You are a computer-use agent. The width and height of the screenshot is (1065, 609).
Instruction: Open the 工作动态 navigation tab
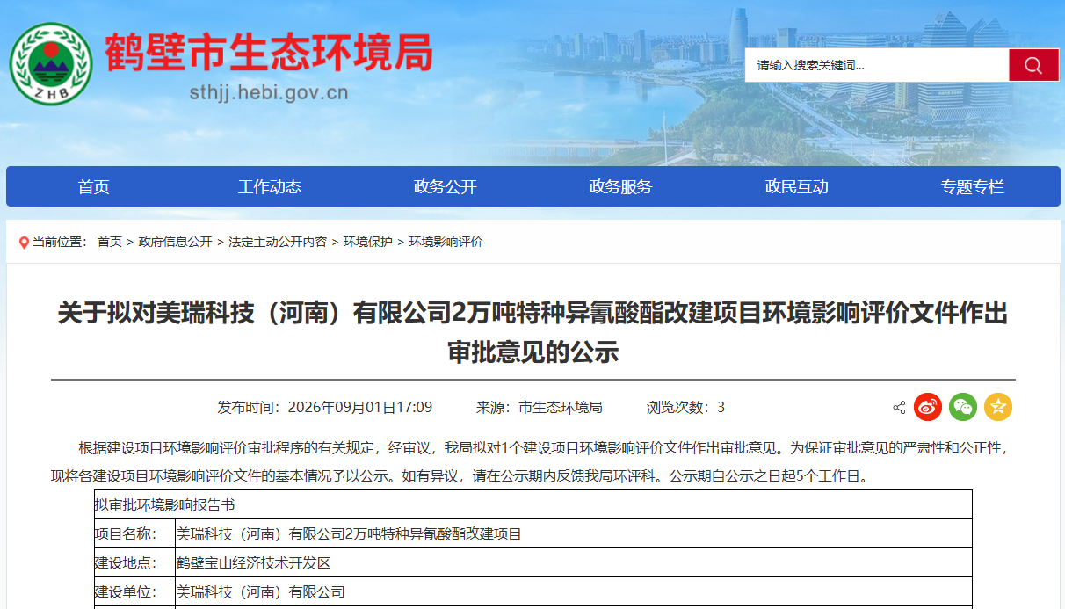[269, 186]
